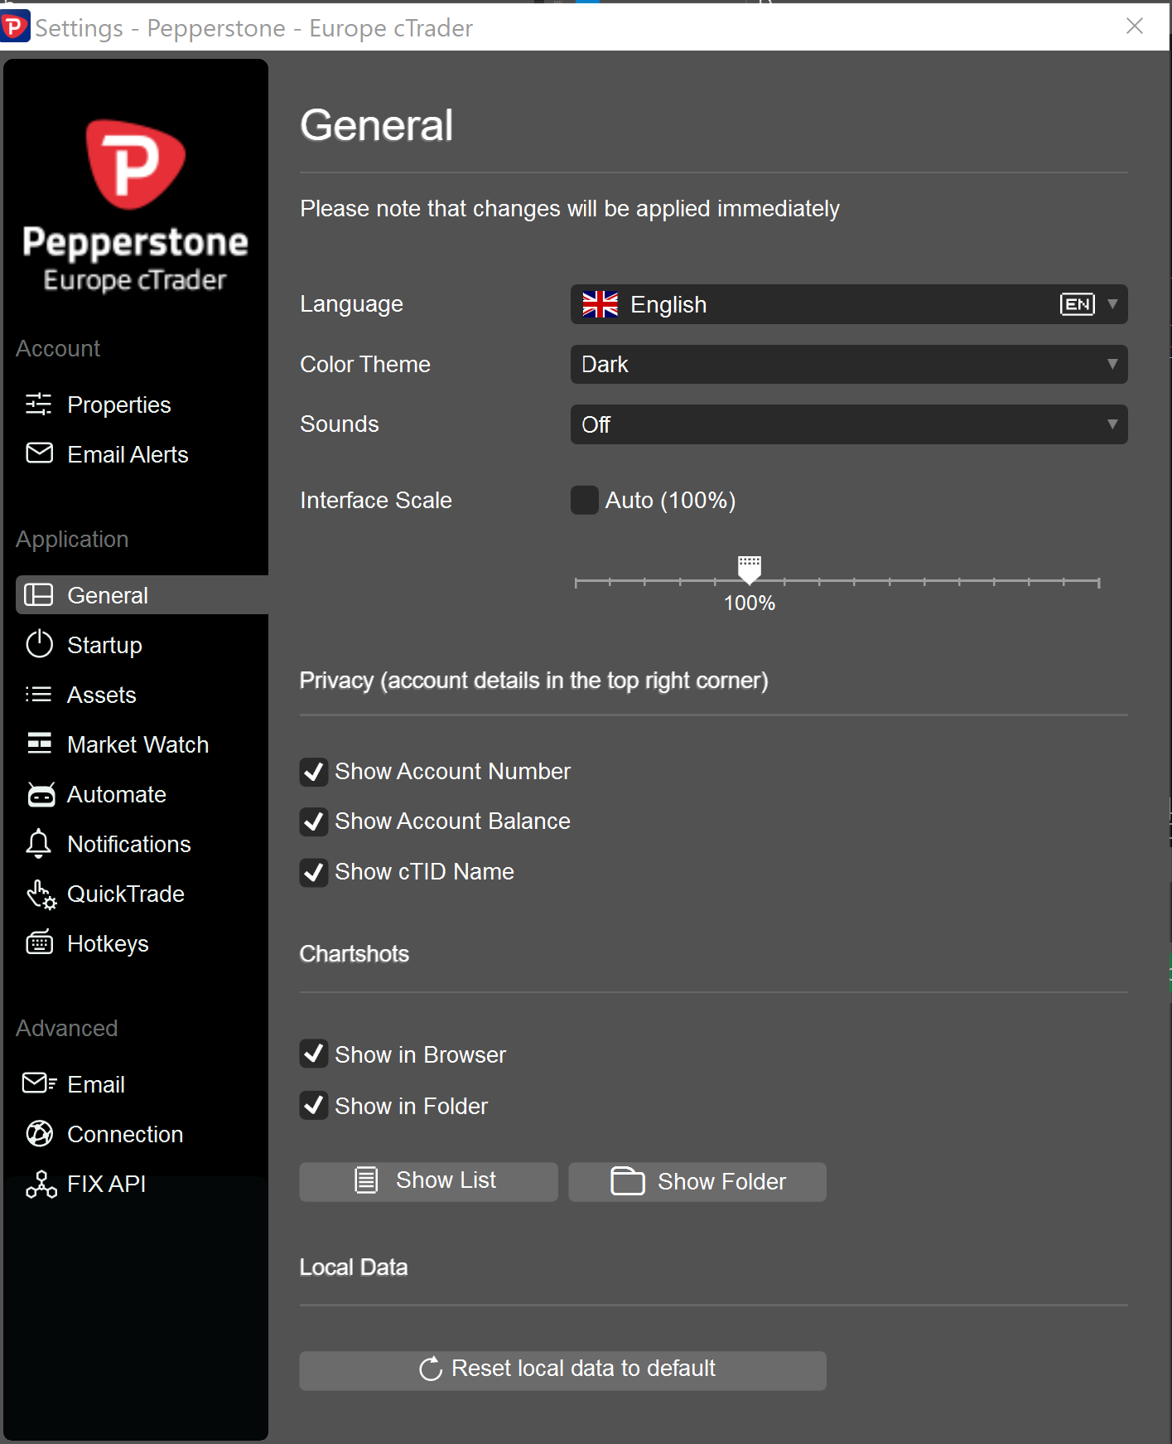Click the left end of scale slider track
Viewport: 1172px width, 1444px height.
pos(576,583)
